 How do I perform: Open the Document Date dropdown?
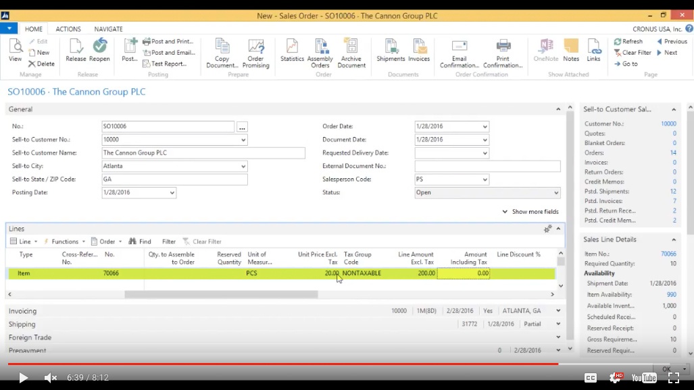pos(485,140)
